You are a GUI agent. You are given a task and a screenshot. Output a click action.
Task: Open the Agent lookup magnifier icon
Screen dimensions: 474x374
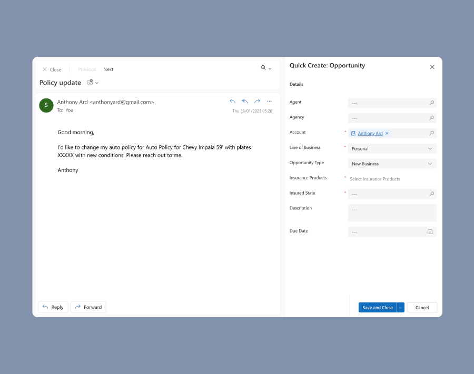[x=431, y=103]
